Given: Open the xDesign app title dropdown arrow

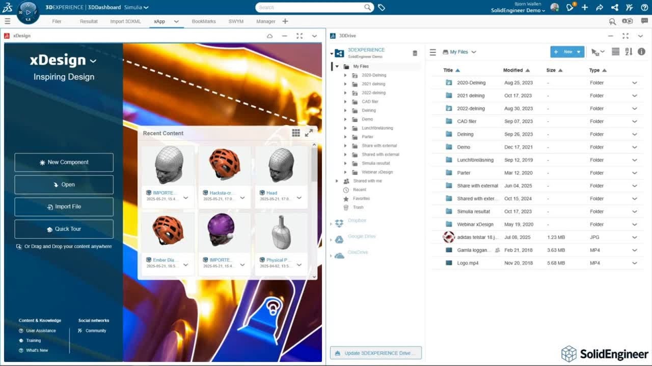Looking at the screenshot, I should [x=93, y=61].
